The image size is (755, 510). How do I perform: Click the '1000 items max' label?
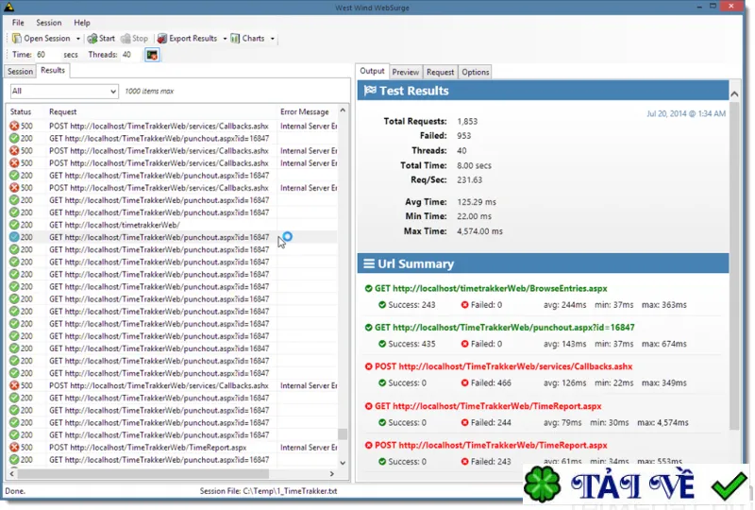(149, 91)
